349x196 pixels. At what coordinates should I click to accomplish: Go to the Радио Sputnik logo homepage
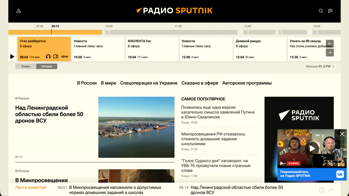point(174,11)
